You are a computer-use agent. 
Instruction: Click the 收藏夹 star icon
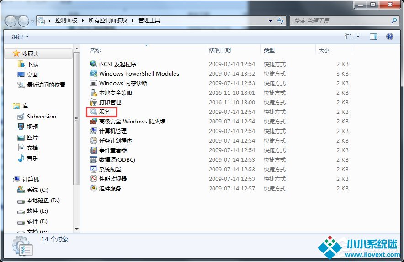tap(16, 53)
